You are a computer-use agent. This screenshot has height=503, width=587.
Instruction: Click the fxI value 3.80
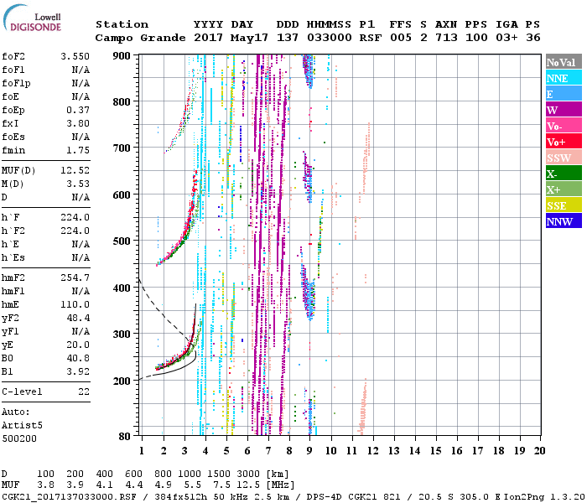click(78, 123)
